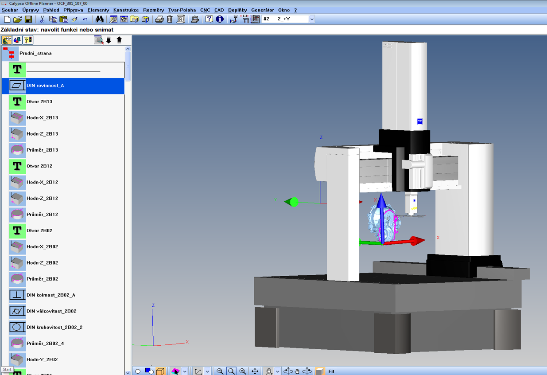Click the Undo arrow icon
The height and width of the screenshot is (375, 547).
pyautogui.click(x=85, y=19)
